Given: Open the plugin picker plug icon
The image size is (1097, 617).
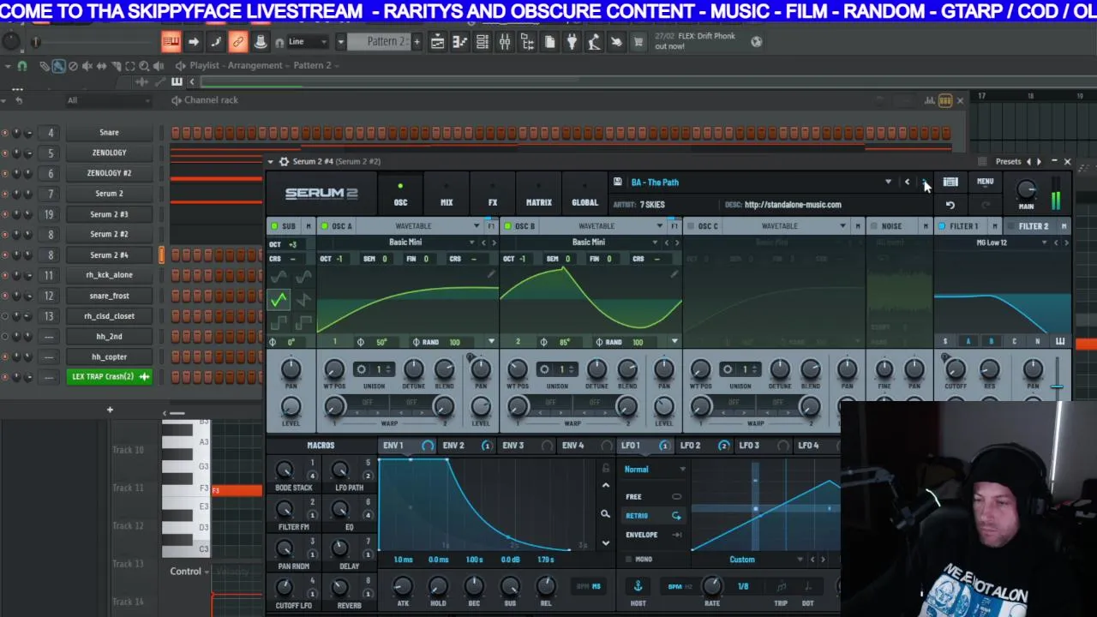Looking at the screenshot, I should pyautogui.click(x=572, y=42).
